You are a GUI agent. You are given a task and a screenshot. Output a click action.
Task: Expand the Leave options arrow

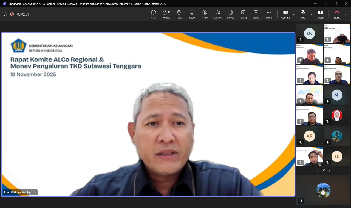[345, 14]
